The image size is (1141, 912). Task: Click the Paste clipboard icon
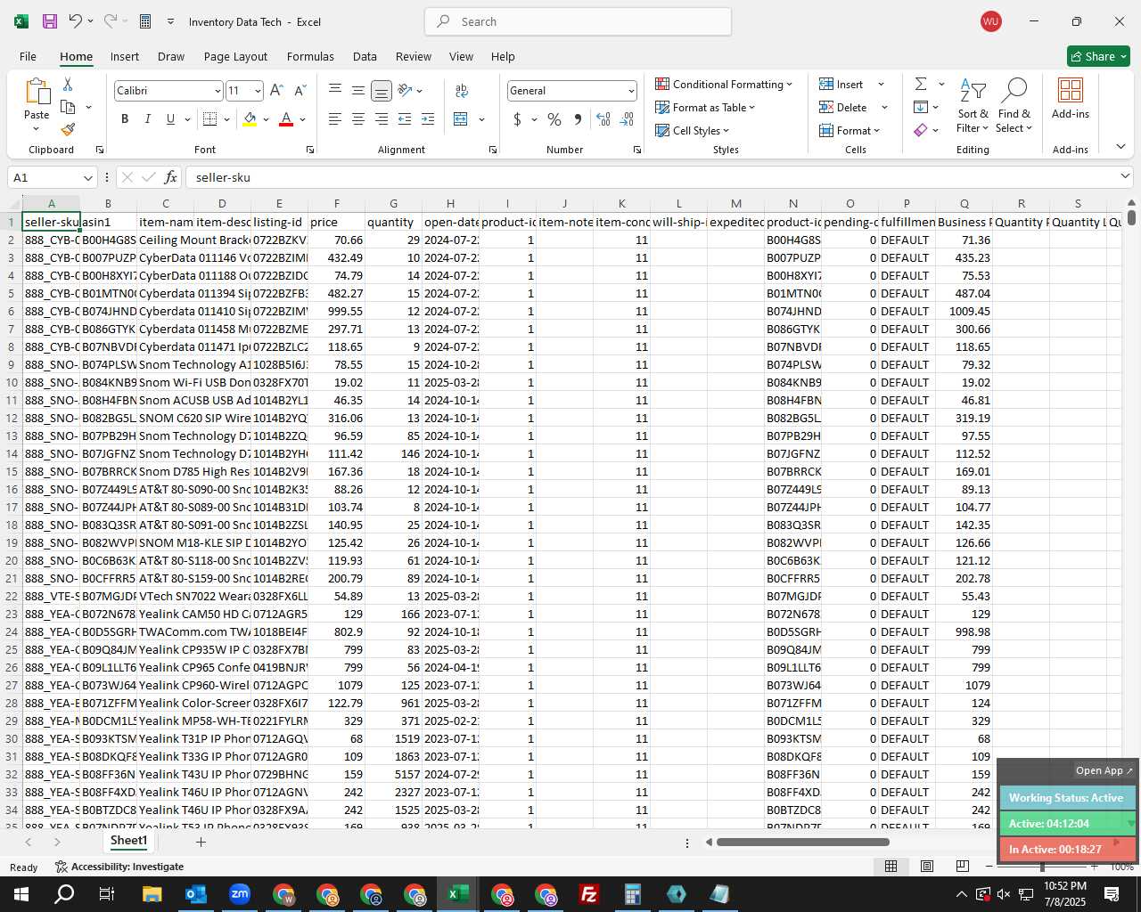point(37,92)
